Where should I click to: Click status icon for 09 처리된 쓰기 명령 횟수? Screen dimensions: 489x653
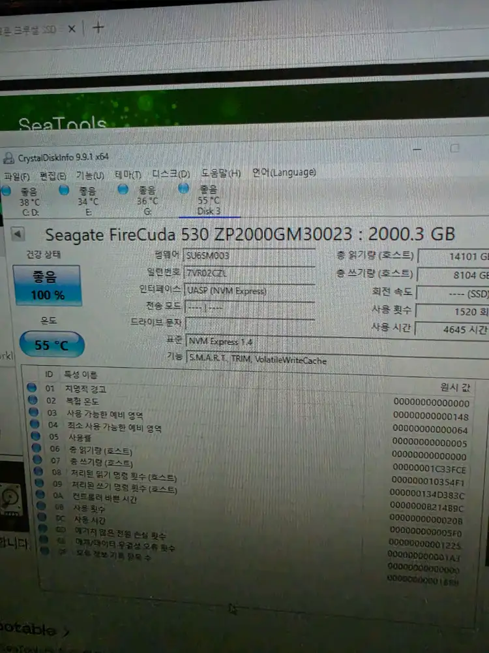point(40,483)
